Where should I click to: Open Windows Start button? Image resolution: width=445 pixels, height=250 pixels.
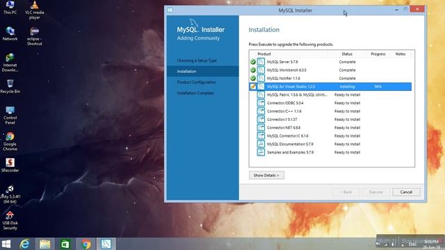click(x=6, y=244)
